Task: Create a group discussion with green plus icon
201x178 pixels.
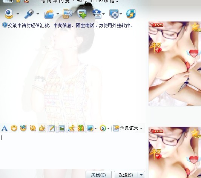Action: [x=82, y=14]
